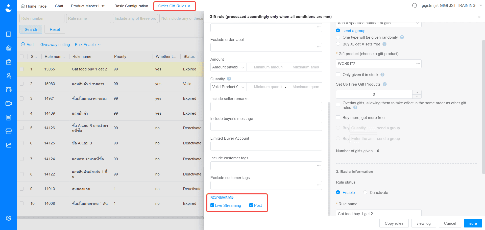Select the Order Gift Rules tab
485x230 pixels.
click(172, 6)
